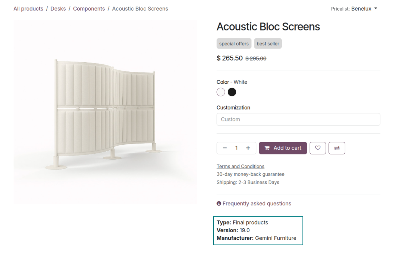
Task: Go to All products breadcrumb
Action: 28,9
